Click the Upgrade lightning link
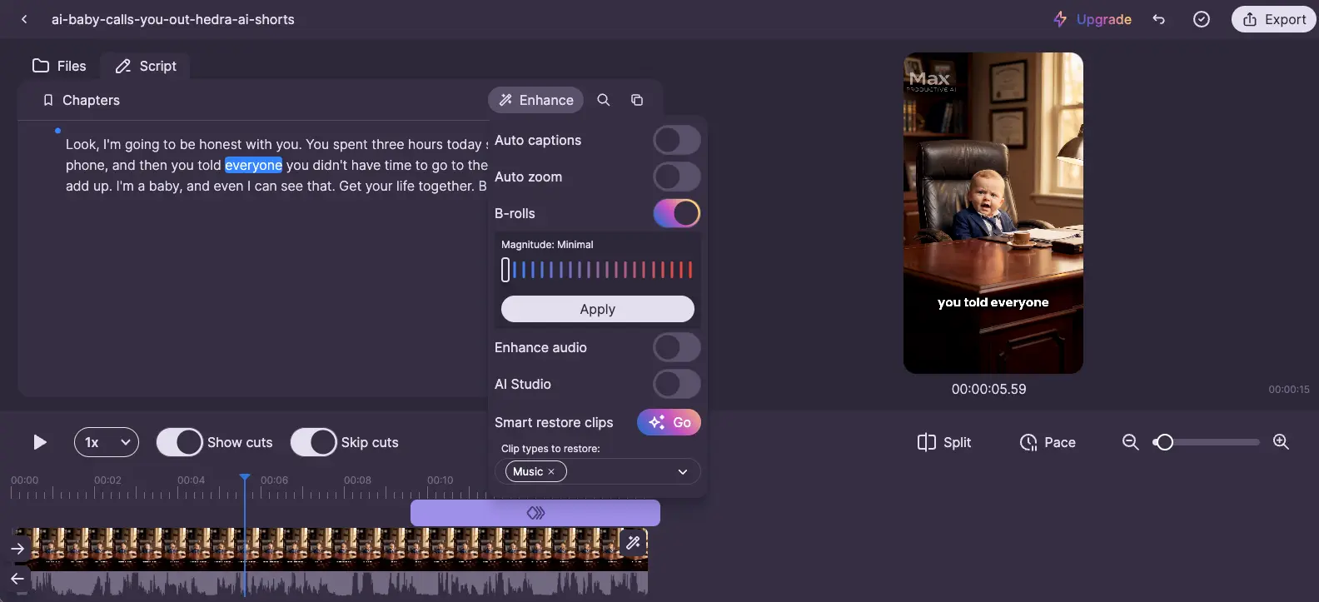The width and height of the screenshot is (1319, 602). coord(1093,19)
